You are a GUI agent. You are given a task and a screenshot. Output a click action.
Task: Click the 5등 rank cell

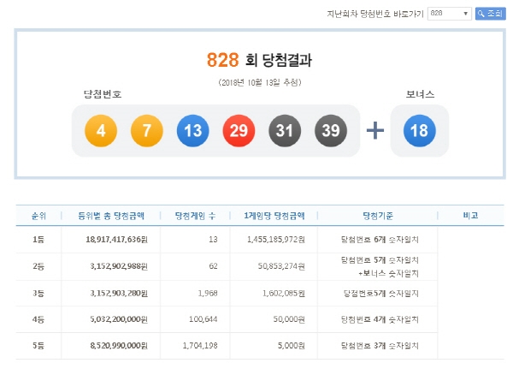(38, 345)
